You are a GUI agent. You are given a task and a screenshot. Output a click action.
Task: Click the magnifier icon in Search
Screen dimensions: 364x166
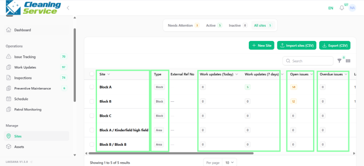tap(288, 61)
